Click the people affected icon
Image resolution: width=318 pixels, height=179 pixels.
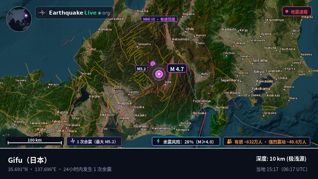coord(229,141)
